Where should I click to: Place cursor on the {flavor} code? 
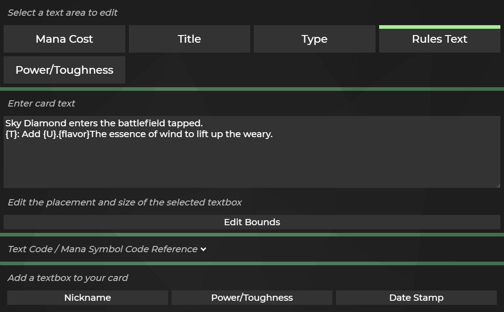(x=74, y=134)
